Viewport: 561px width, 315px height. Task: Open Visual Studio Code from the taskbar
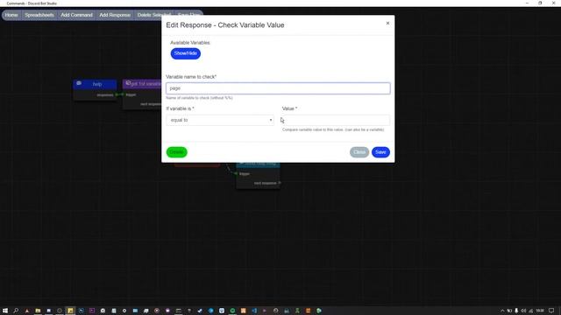click(x=254, y=311)
